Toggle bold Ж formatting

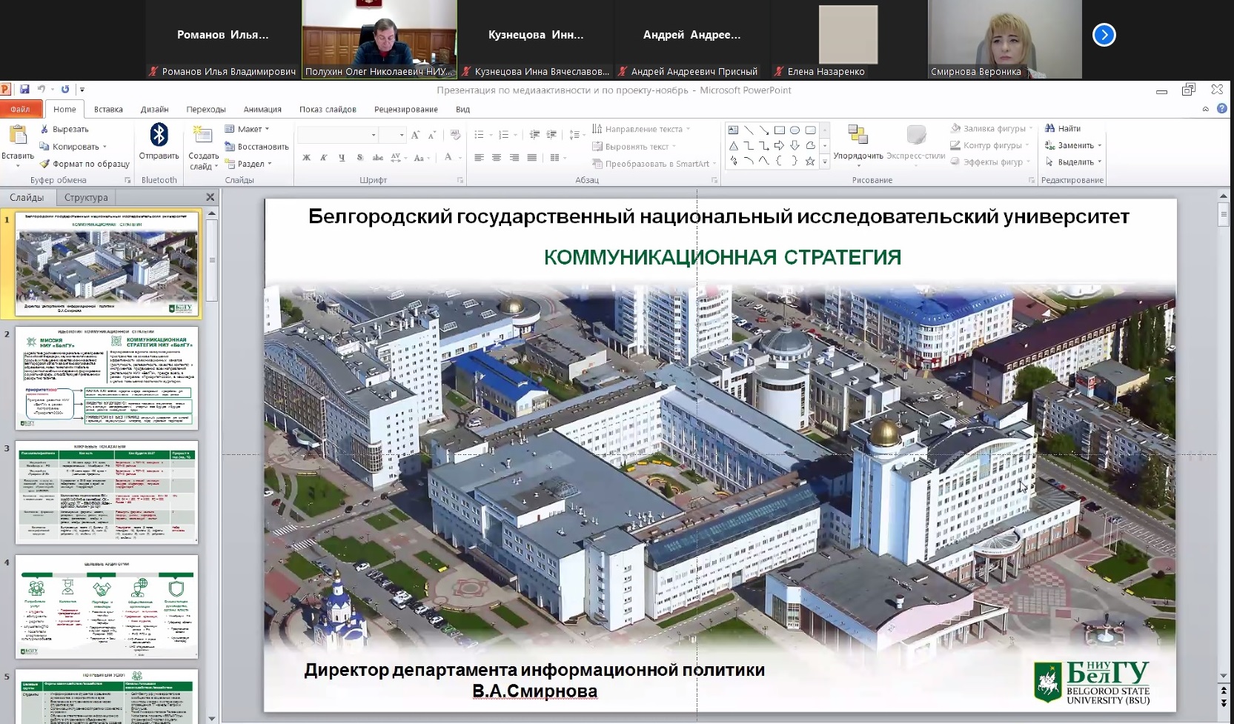306,157
